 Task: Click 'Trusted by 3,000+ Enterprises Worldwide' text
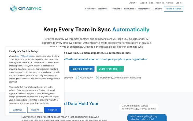(x=120, y=78)
